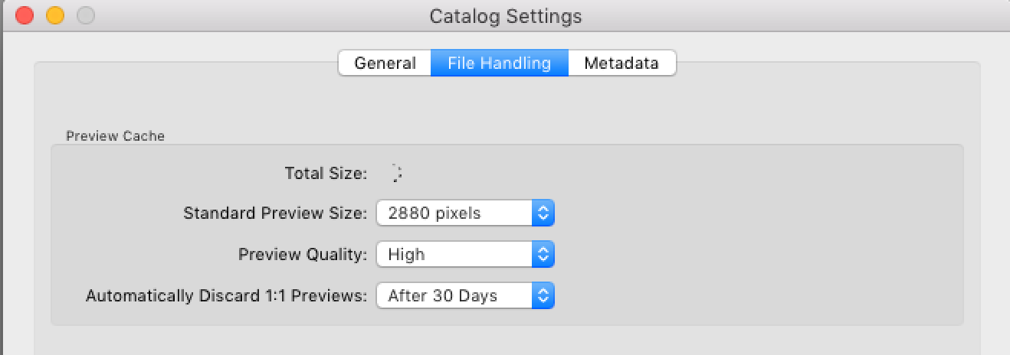The height and width of the screenshot is (355, 1010).
Task: Open the Preview Quality dropdown set to High
Action: tap(465, 255)
